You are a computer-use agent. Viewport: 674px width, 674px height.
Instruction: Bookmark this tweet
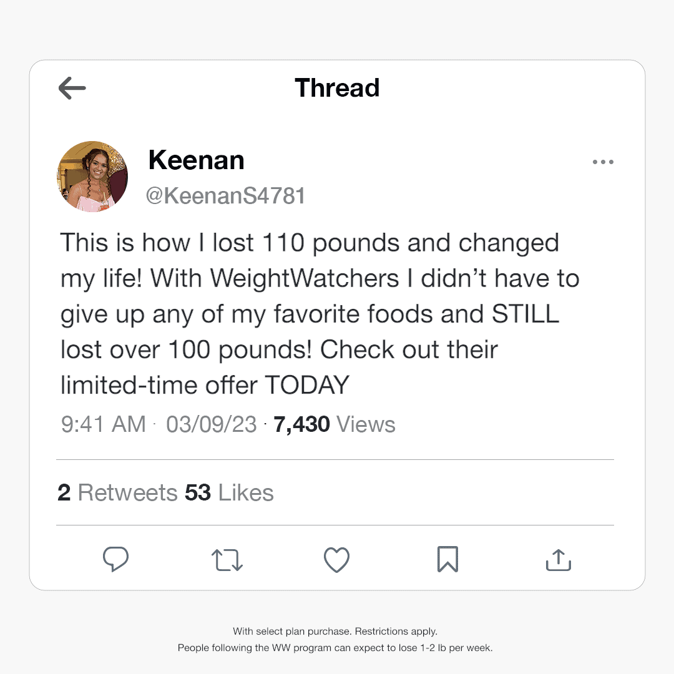click(x=447, y=559)
